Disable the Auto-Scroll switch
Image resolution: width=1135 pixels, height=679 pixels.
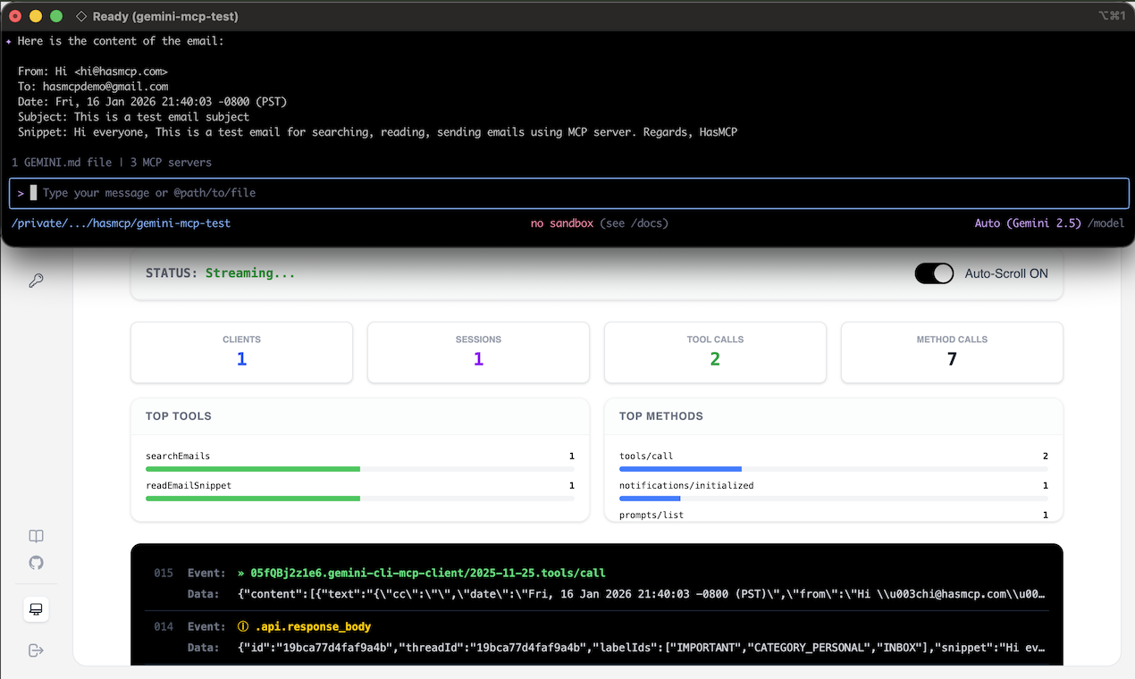pos(934,273)
